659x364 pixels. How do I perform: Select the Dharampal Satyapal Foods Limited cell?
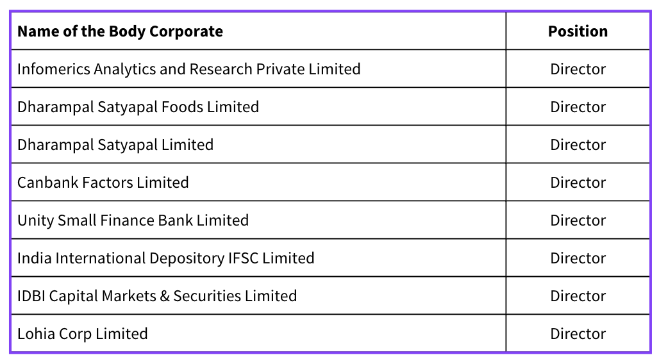[x=138, y=107]
